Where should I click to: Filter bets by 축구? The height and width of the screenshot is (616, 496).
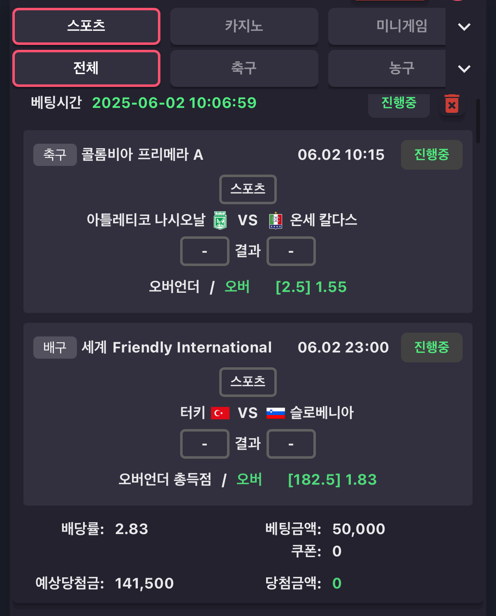pos(244,68)
